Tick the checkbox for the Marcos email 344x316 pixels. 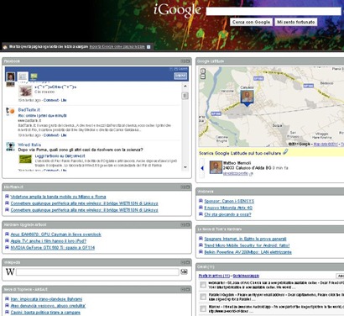click(203, 308)
